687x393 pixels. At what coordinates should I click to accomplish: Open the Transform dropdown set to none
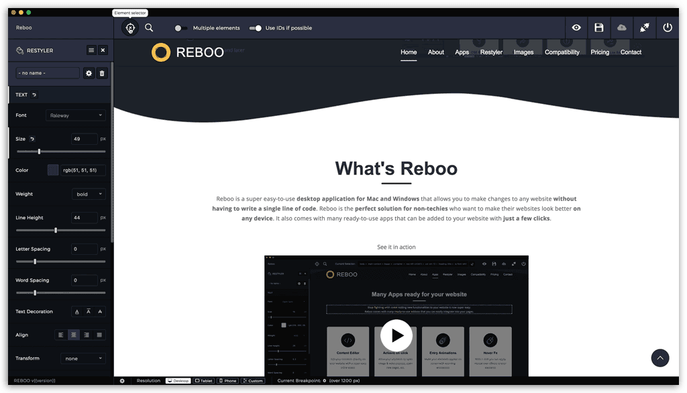[x=83, y=358]
